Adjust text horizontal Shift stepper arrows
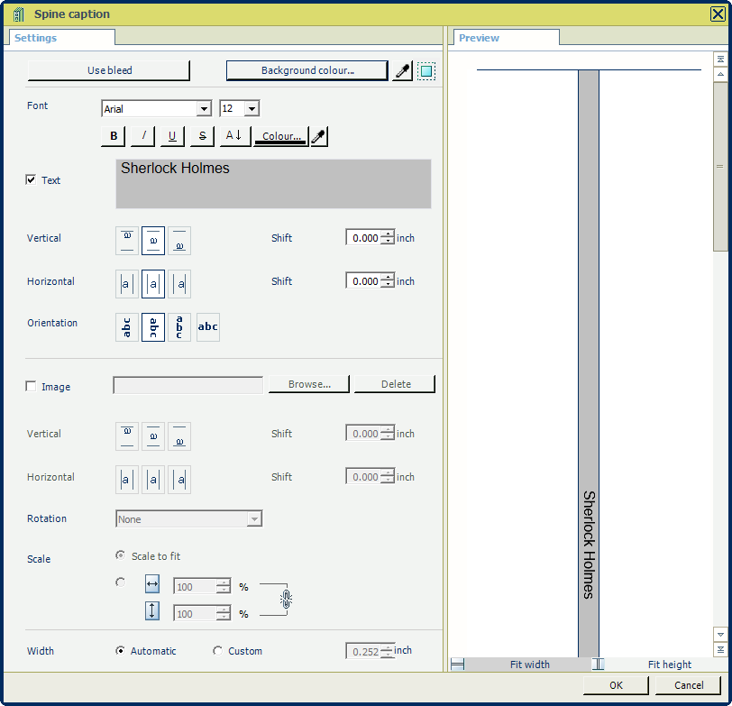Screen dimensions: 732x706 [x=388, y=280]
